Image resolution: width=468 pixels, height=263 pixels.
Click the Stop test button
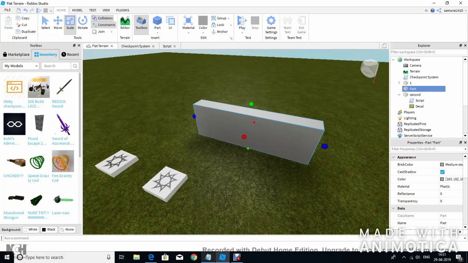click(255, 23)
